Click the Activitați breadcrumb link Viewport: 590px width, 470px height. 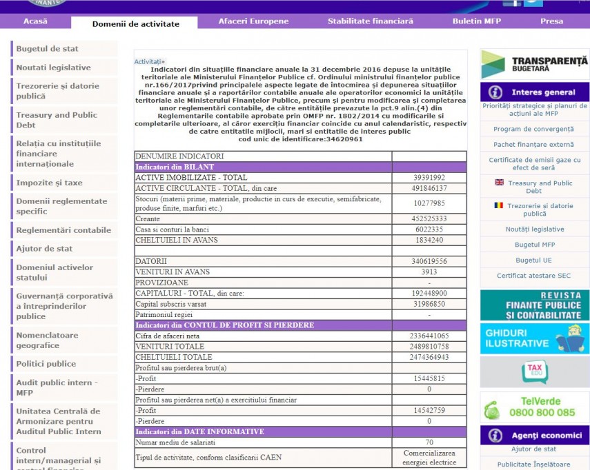pos(149,61)
